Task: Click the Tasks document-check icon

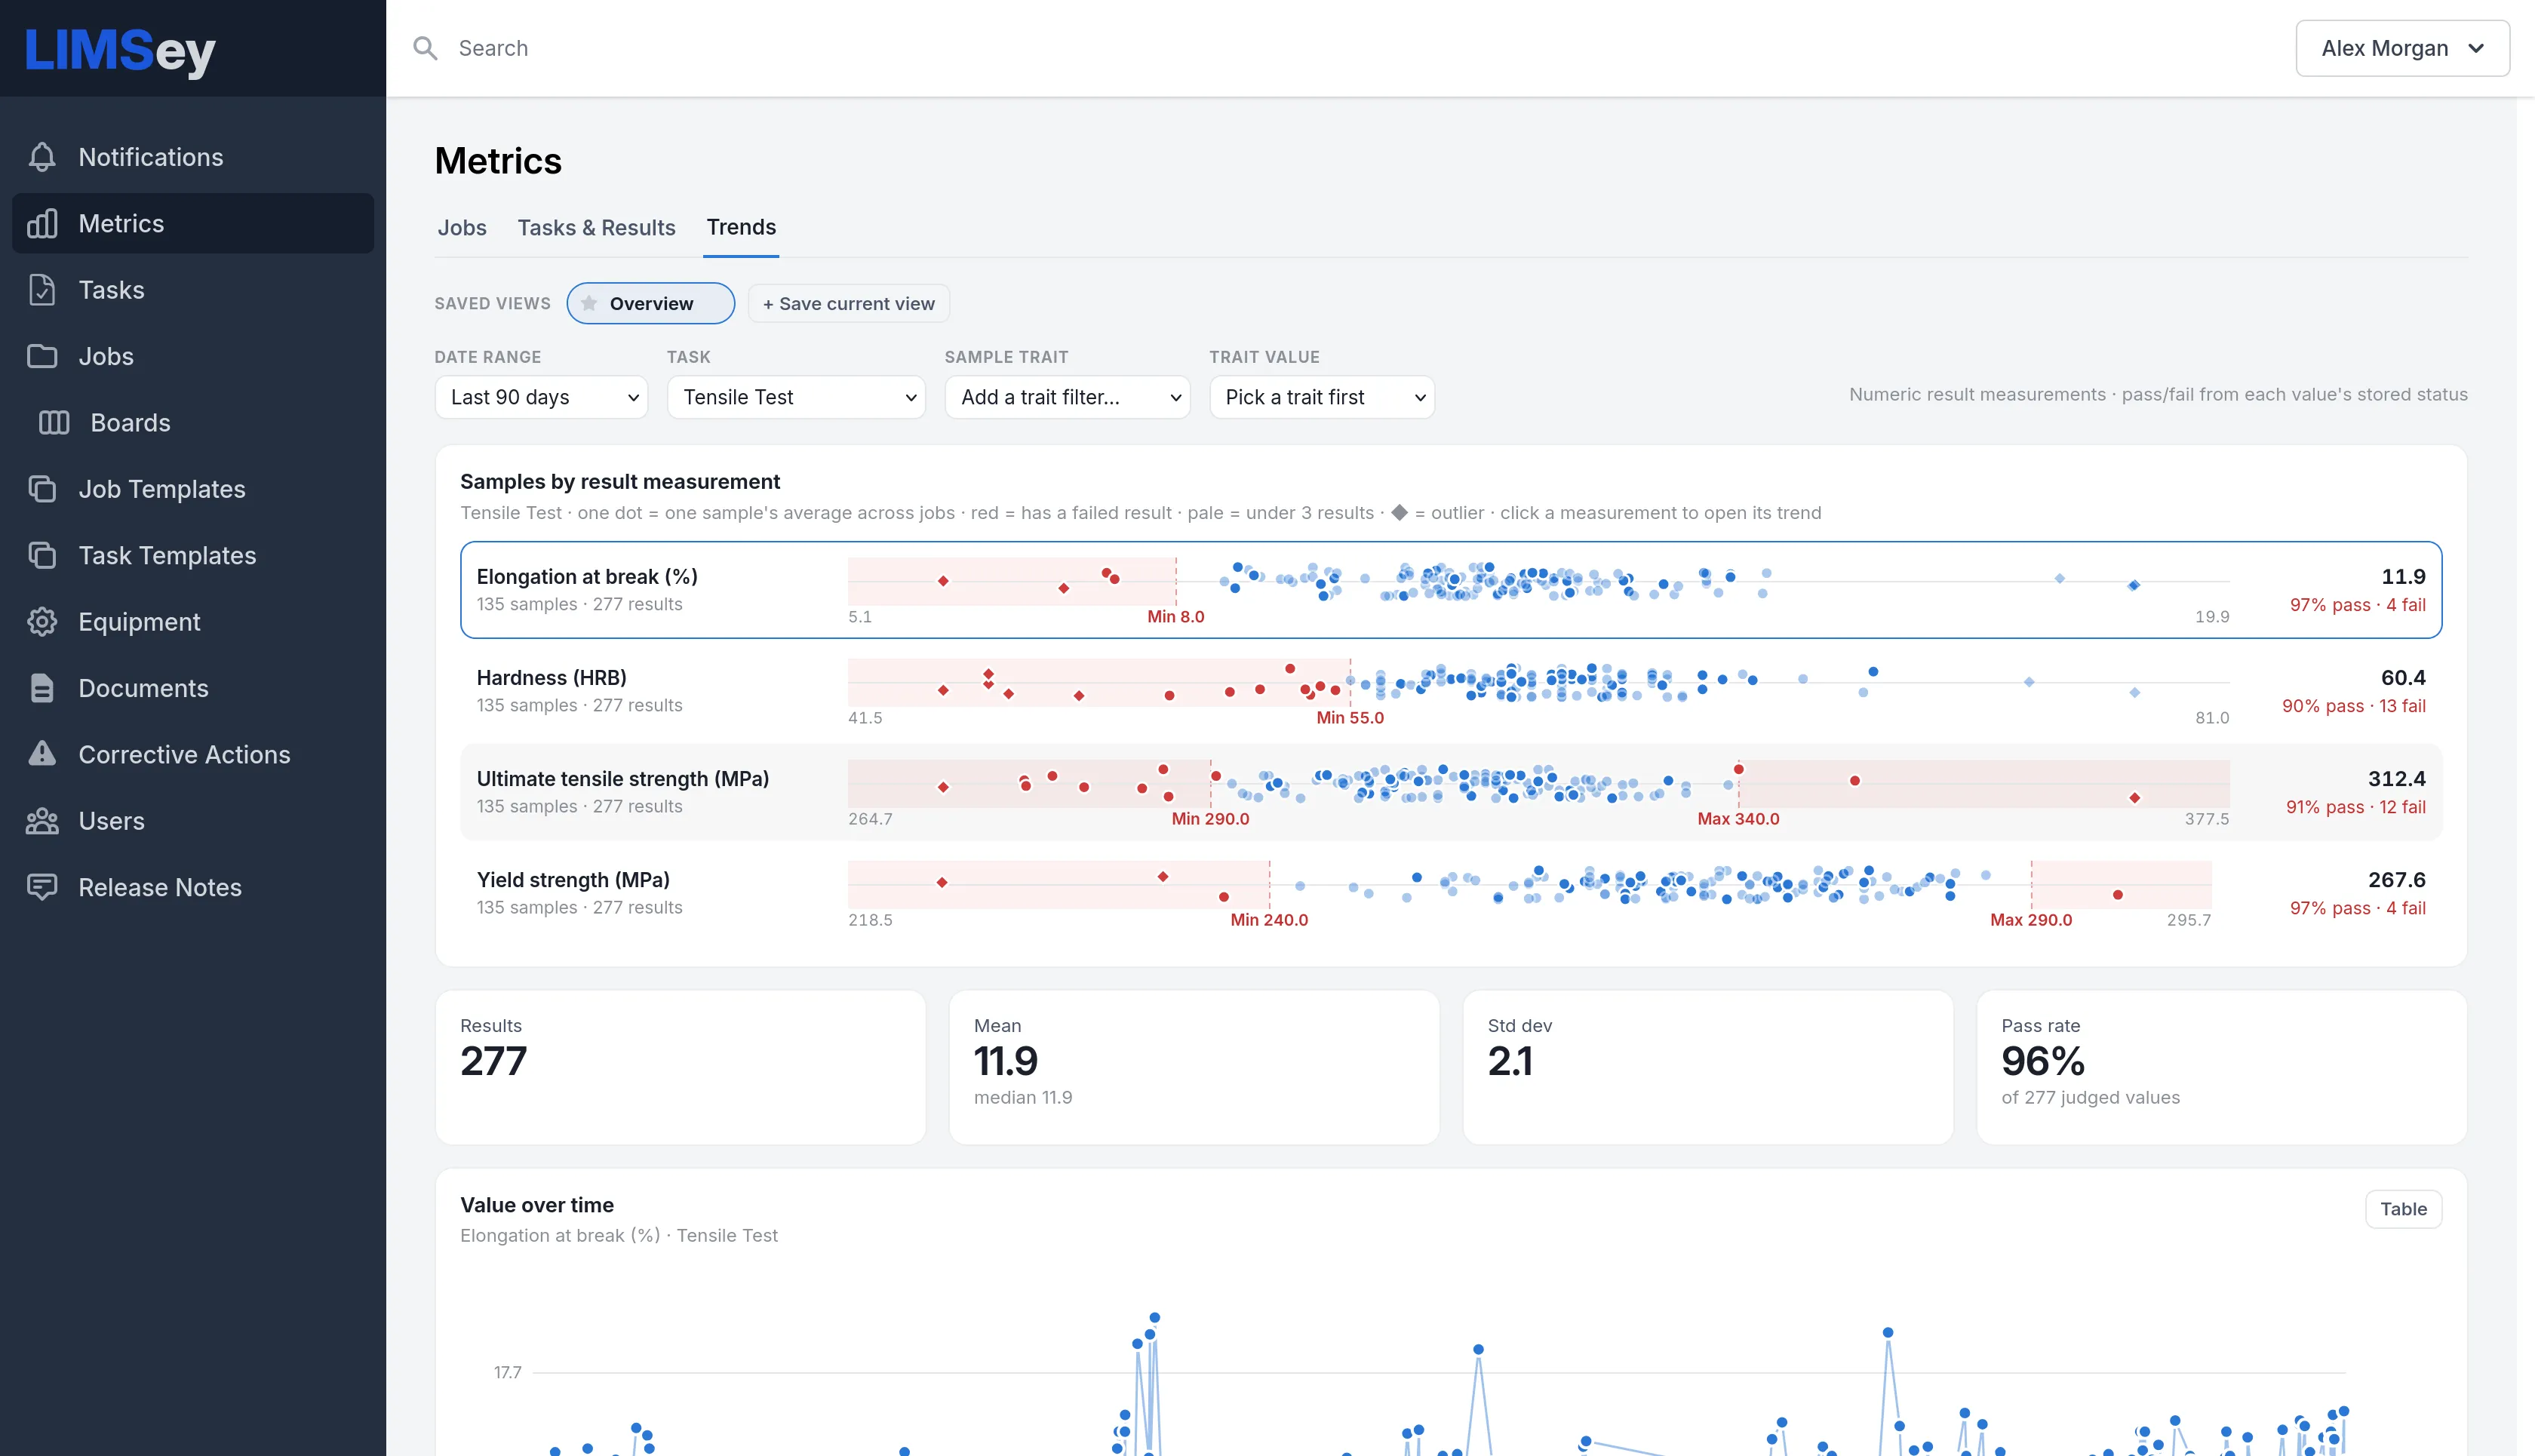Action: click(42, 290)
